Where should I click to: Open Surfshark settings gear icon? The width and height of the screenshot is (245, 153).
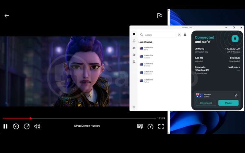pos(134,107)
